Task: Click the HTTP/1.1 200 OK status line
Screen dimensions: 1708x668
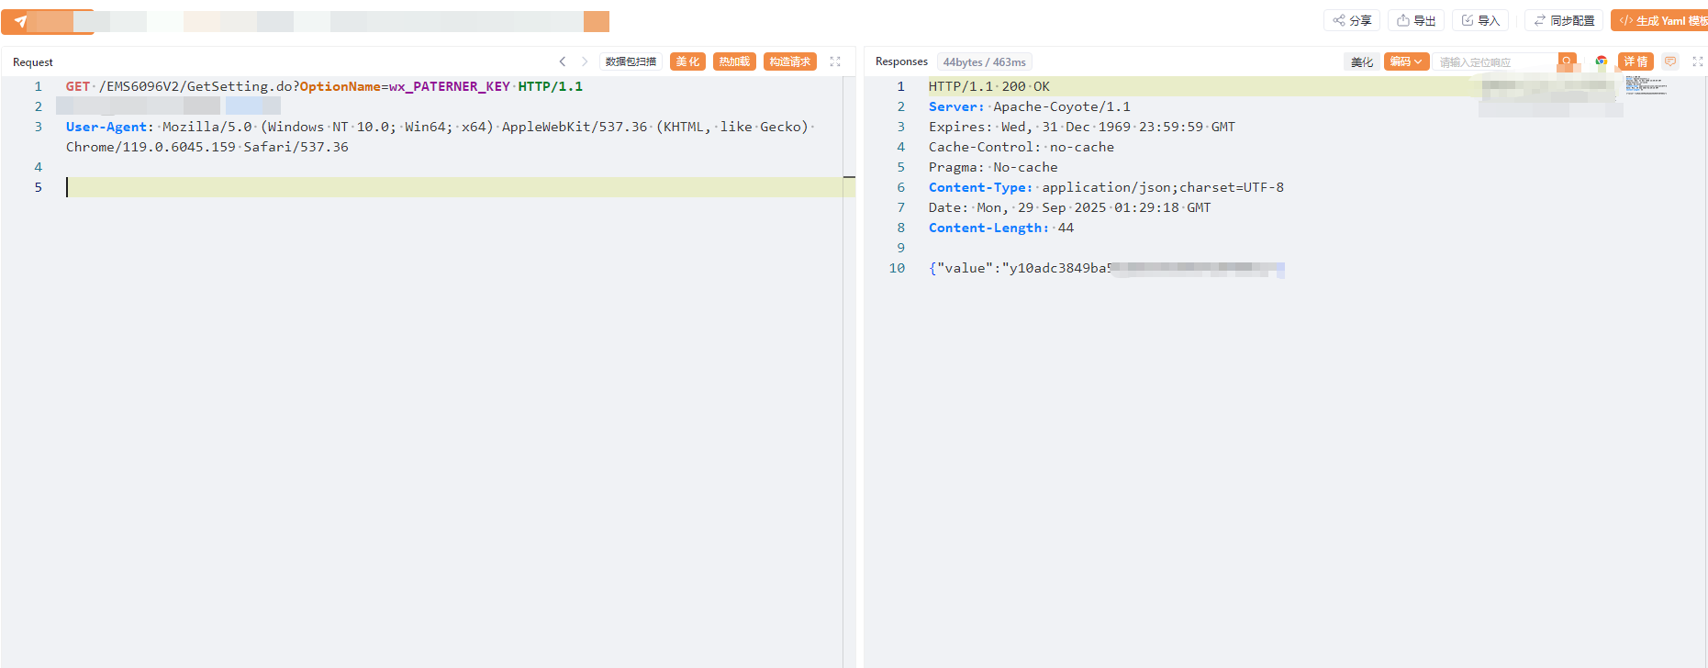Action: [988, 86]
